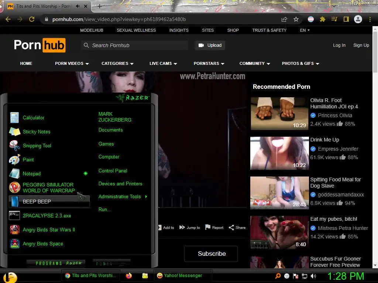Image resolution: width=378 pixels, height=283 pixels.
Task: Open the Empress Jennifer channel link
Action: pos(338,149)
